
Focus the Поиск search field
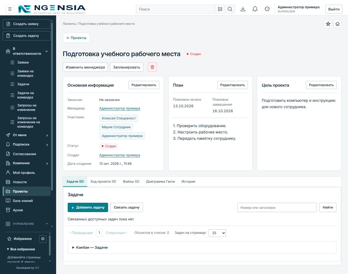pos(176,9)
